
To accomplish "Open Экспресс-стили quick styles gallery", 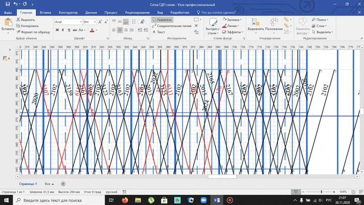I will point(212,26).
